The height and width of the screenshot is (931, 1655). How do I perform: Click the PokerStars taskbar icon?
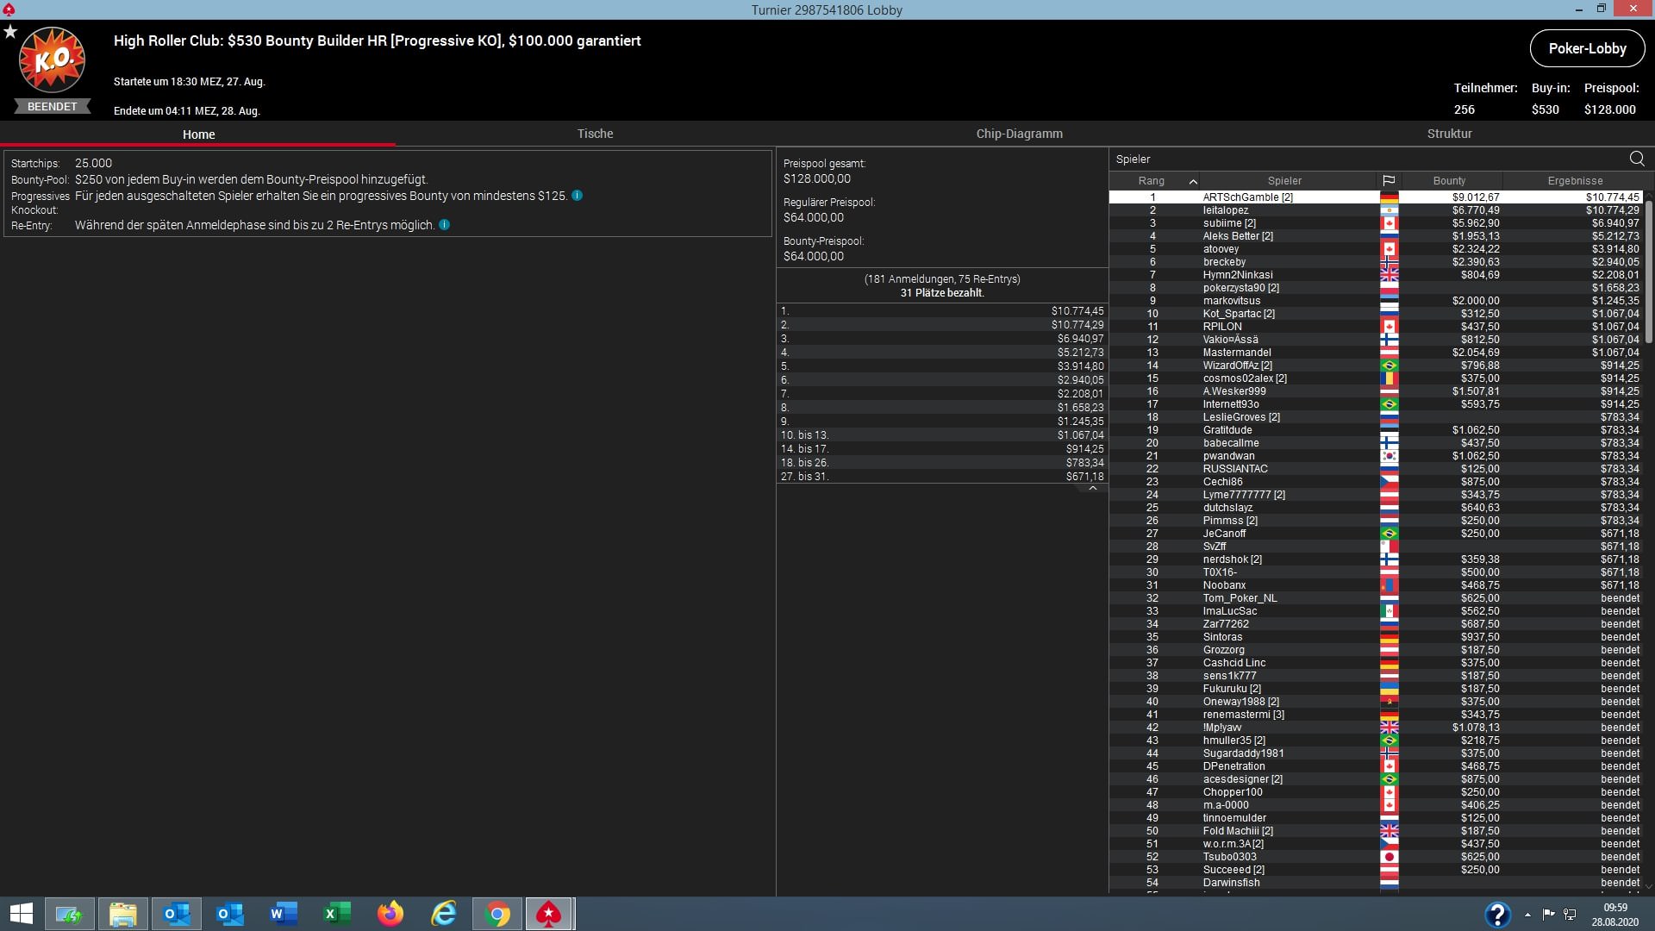pos(549,914)
